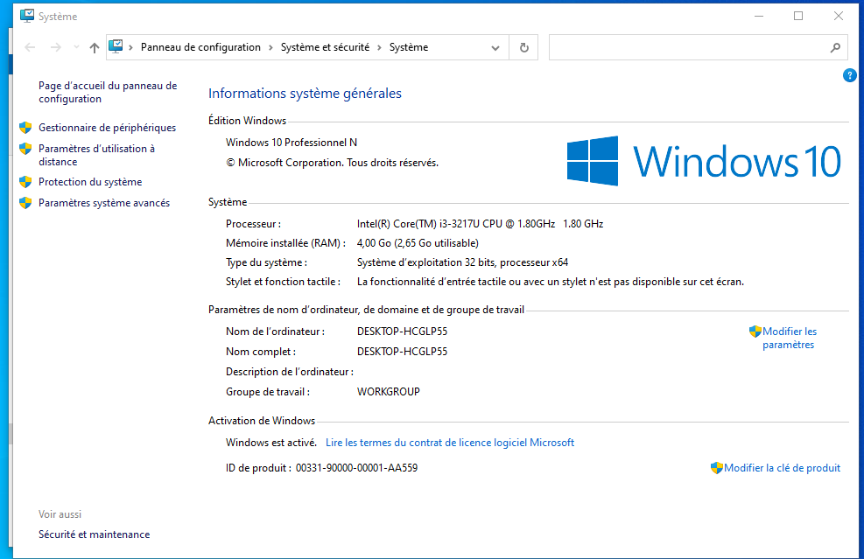
Task: Close the Système window
Action: coord(838,16)
